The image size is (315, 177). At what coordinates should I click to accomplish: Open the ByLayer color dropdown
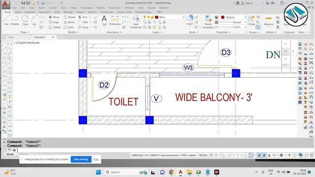click(x=245, y=17)
